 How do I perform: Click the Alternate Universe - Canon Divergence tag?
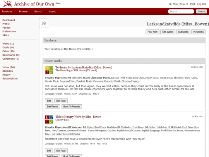pyautogui.click(x=87, y=131)
